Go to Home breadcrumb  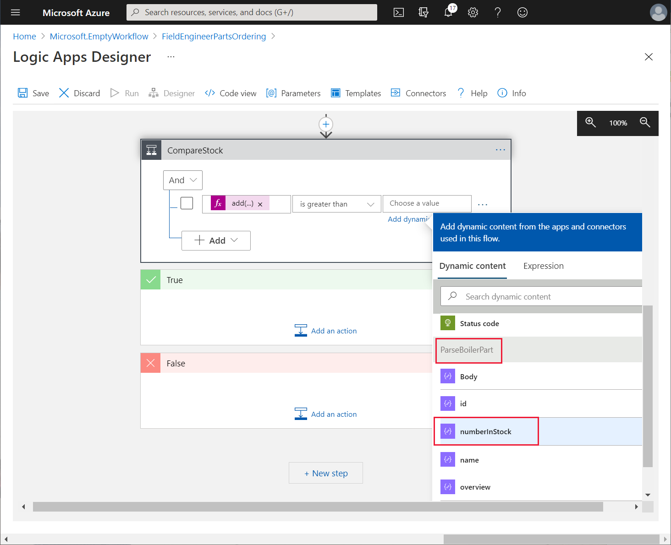click(24, 37)
